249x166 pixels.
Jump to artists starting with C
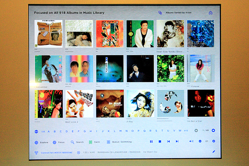pyautogui.click(x=61, y=132)
